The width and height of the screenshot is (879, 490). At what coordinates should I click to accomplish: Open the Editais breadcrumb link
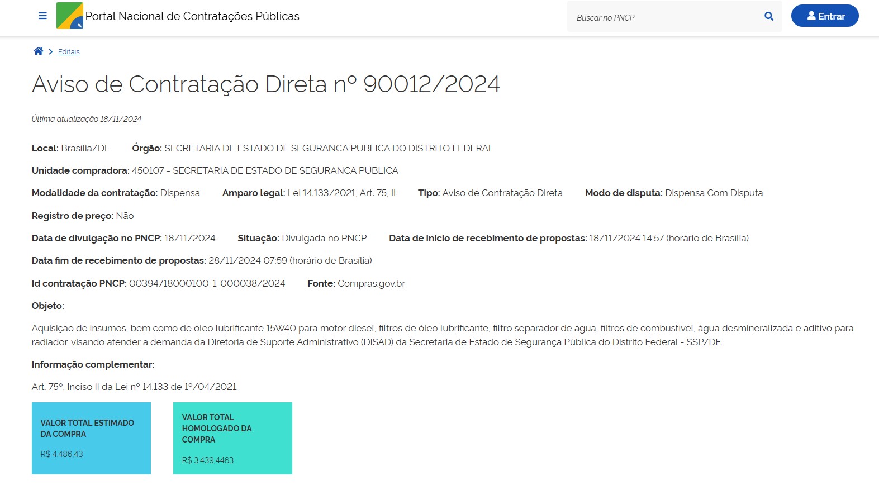[69, 52]
